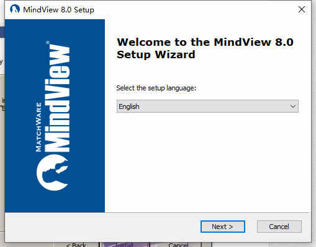Click the vertical MindView wordmark on the banner
This screenshot has height=247, width=316.
tap(57, 98)
